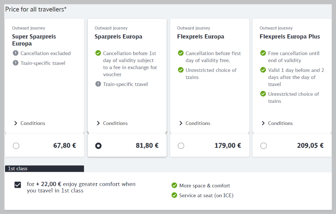Click green check beside Sparpreis Europa cancellation
This screenshot has height=214, width=336.
(98, 53)
